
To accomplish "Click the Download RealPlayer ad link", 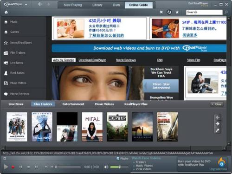I will 92,60.
